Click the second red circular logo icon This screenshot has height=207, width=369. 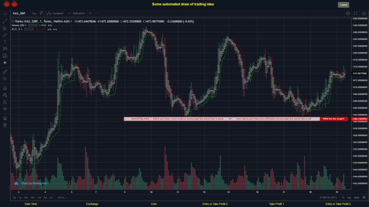pos(14,4)
